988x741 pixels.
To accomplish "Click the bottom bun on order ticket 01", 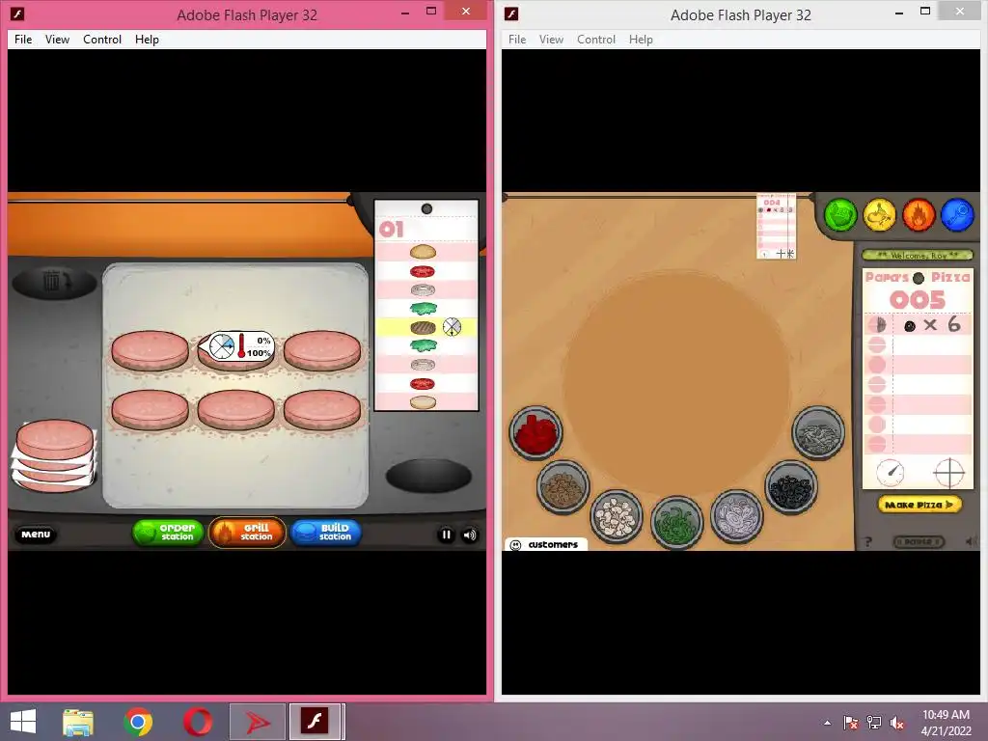I will (423, 402).
